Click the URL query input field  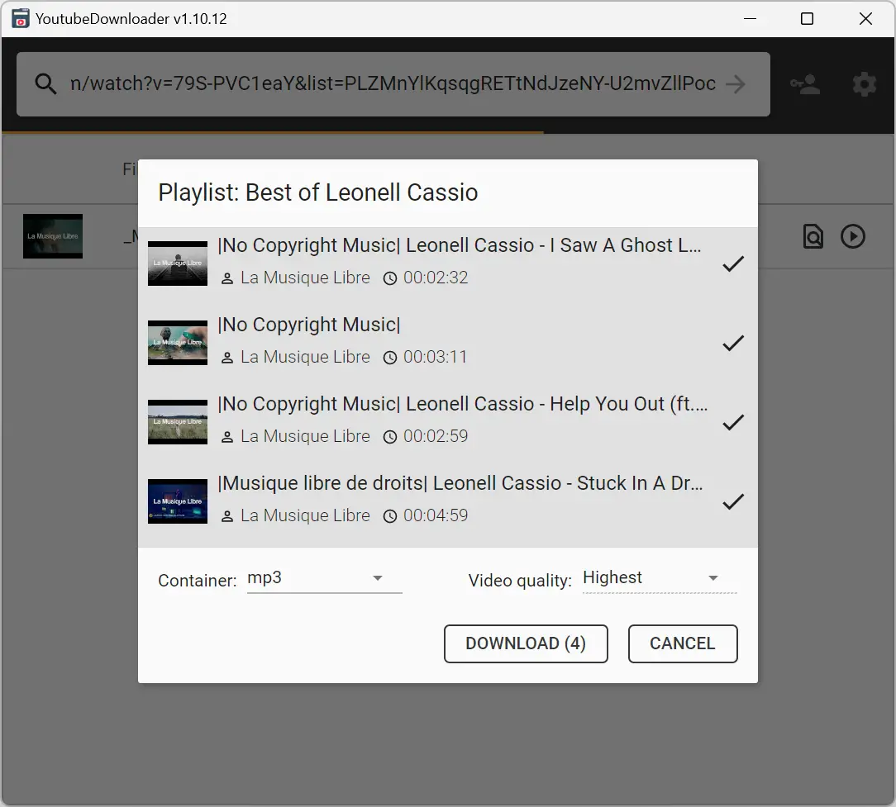[393, 84]
